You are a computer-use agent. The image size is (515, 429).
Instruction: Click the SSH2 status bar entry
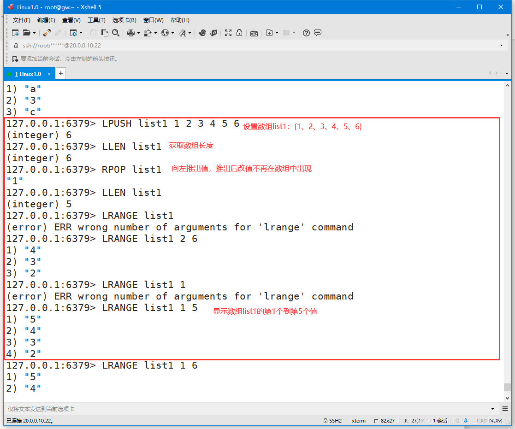pyautogui.click(x=332, y=420)
